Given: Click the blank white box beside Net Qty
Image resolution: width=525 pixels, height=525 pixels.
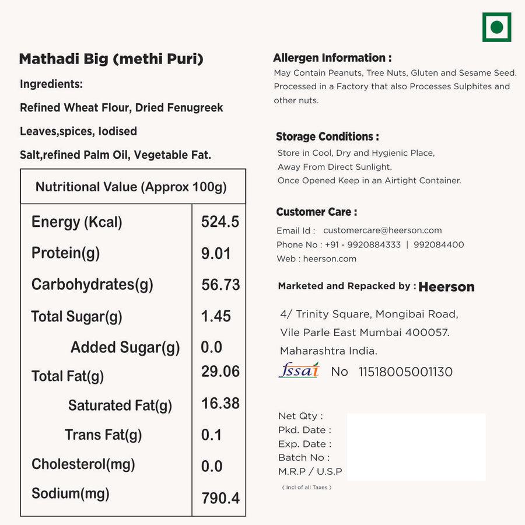Looking at the screenshot, I should [x=416, y=447].
